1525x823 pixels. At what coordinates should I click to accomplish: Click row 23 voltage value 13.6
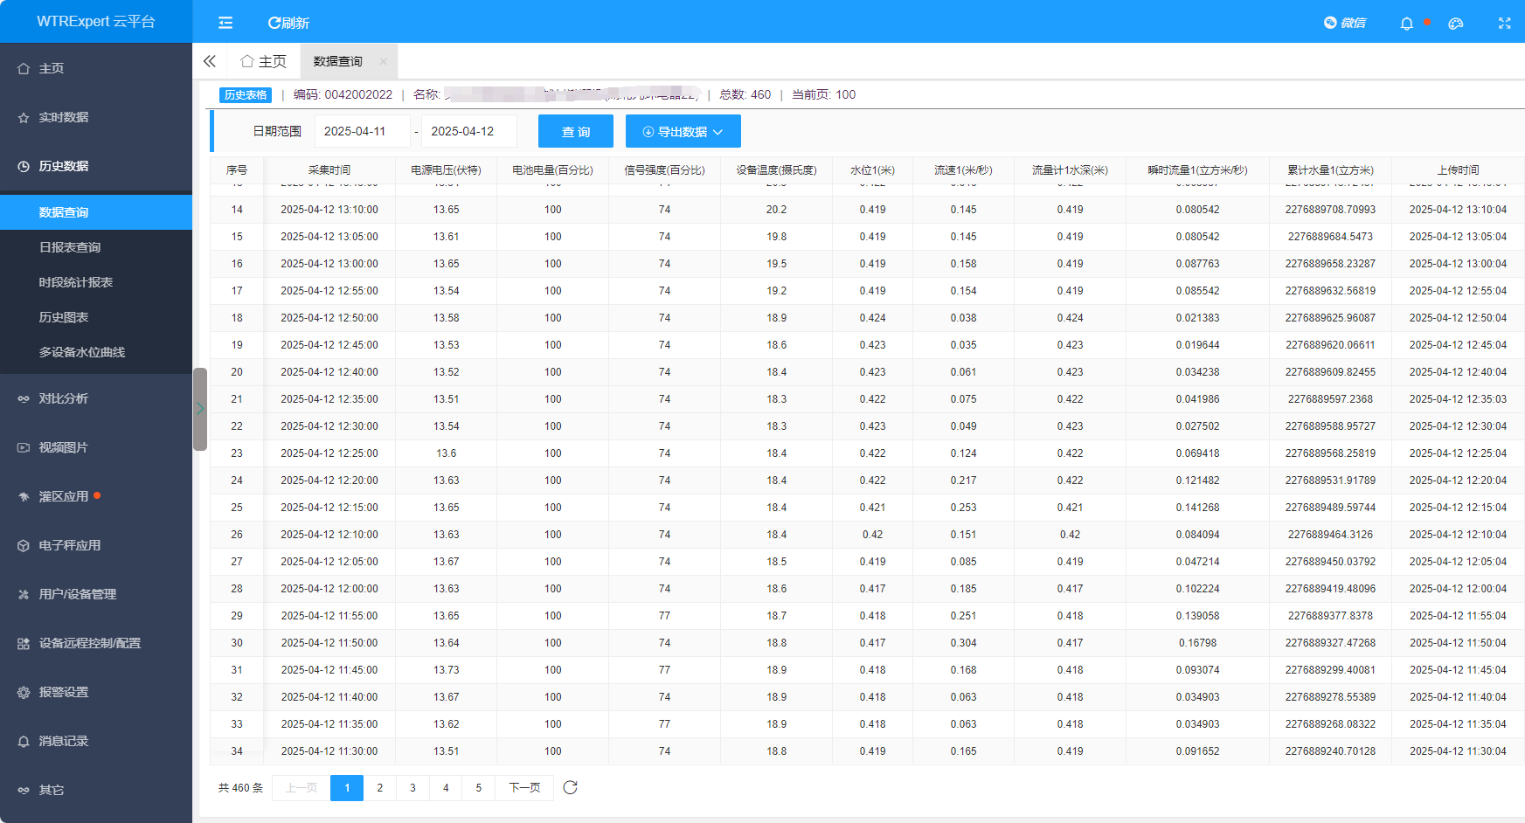click(446, 453)
